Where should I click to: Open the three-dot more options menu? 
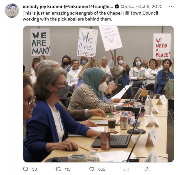[x=171, y=6]
